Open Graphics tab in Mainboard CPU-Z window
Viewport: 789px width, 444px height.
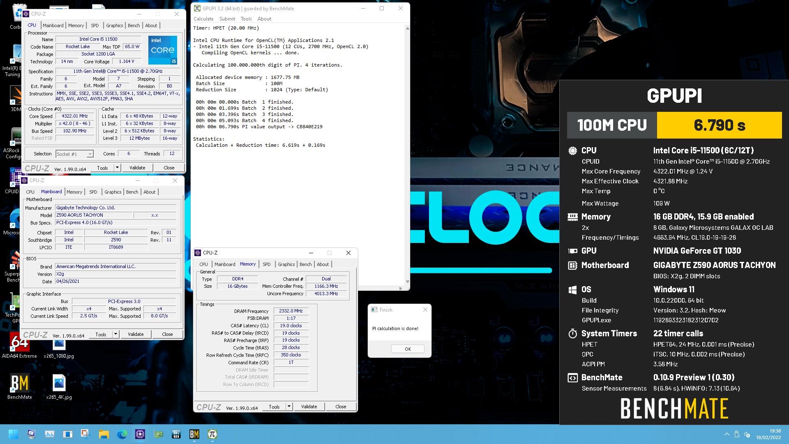click(113, 192)
